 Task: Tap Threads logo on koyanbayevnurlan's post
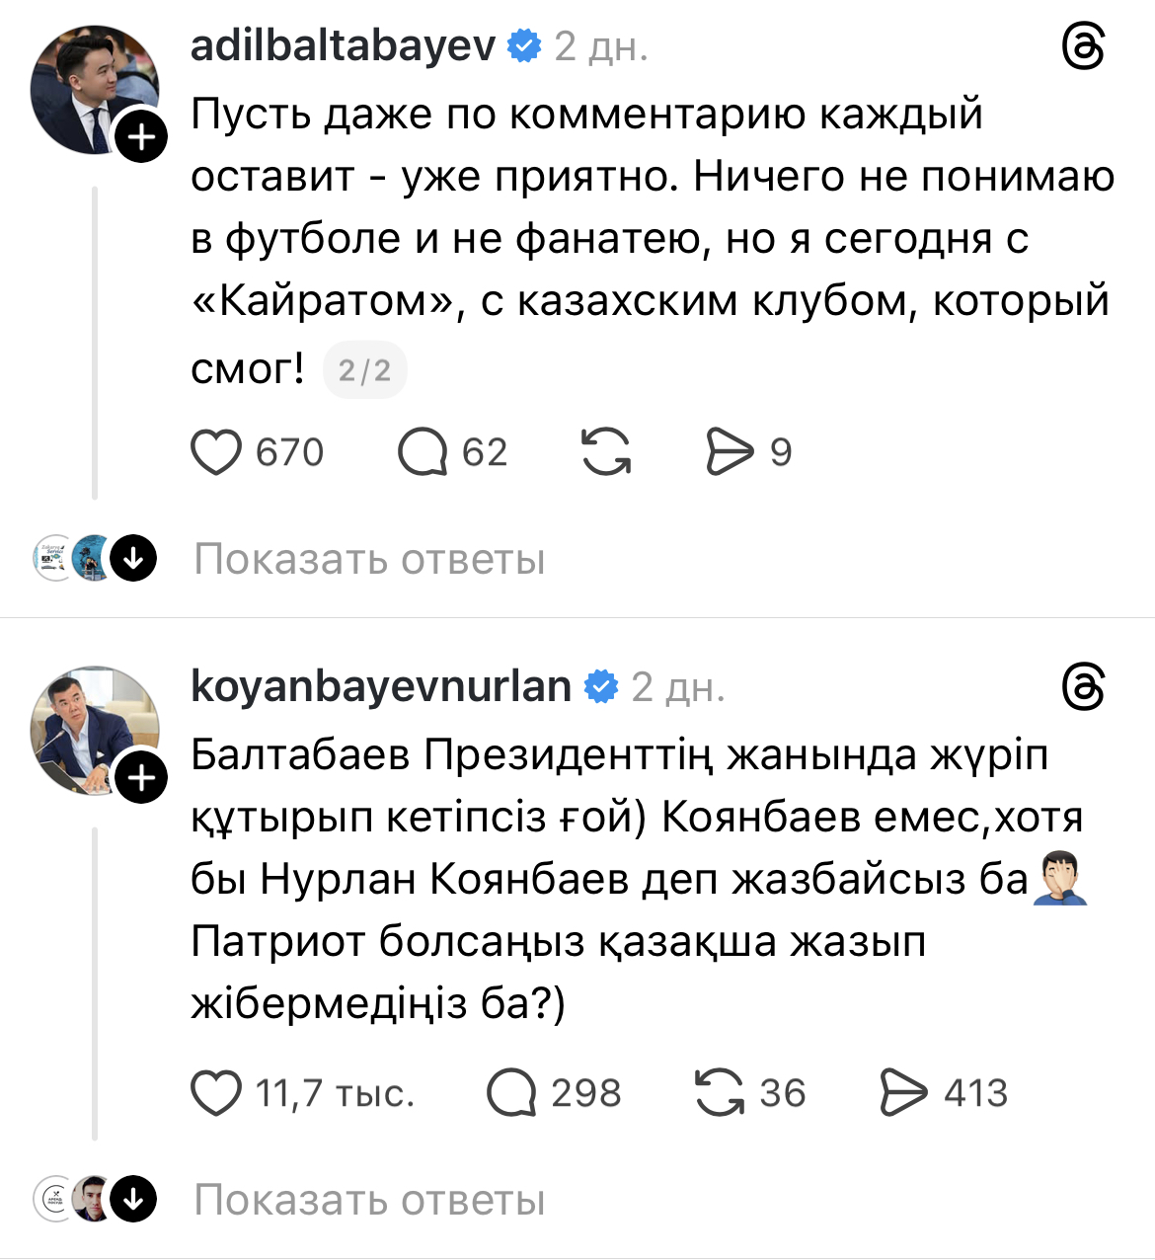tap(1083, 687)
